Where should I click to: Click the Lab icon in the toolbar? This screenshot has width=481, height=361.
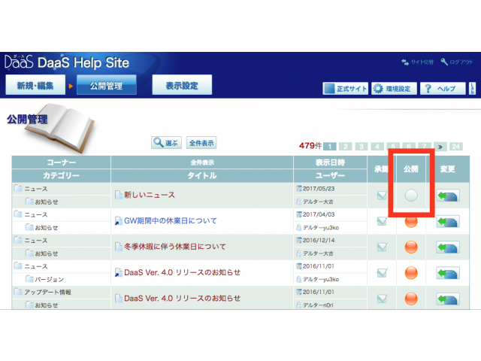tap(471, 88)
